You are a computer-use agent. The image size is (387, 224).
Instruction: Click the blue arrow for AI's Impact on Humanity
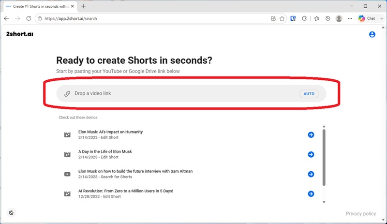pos(311,134)
